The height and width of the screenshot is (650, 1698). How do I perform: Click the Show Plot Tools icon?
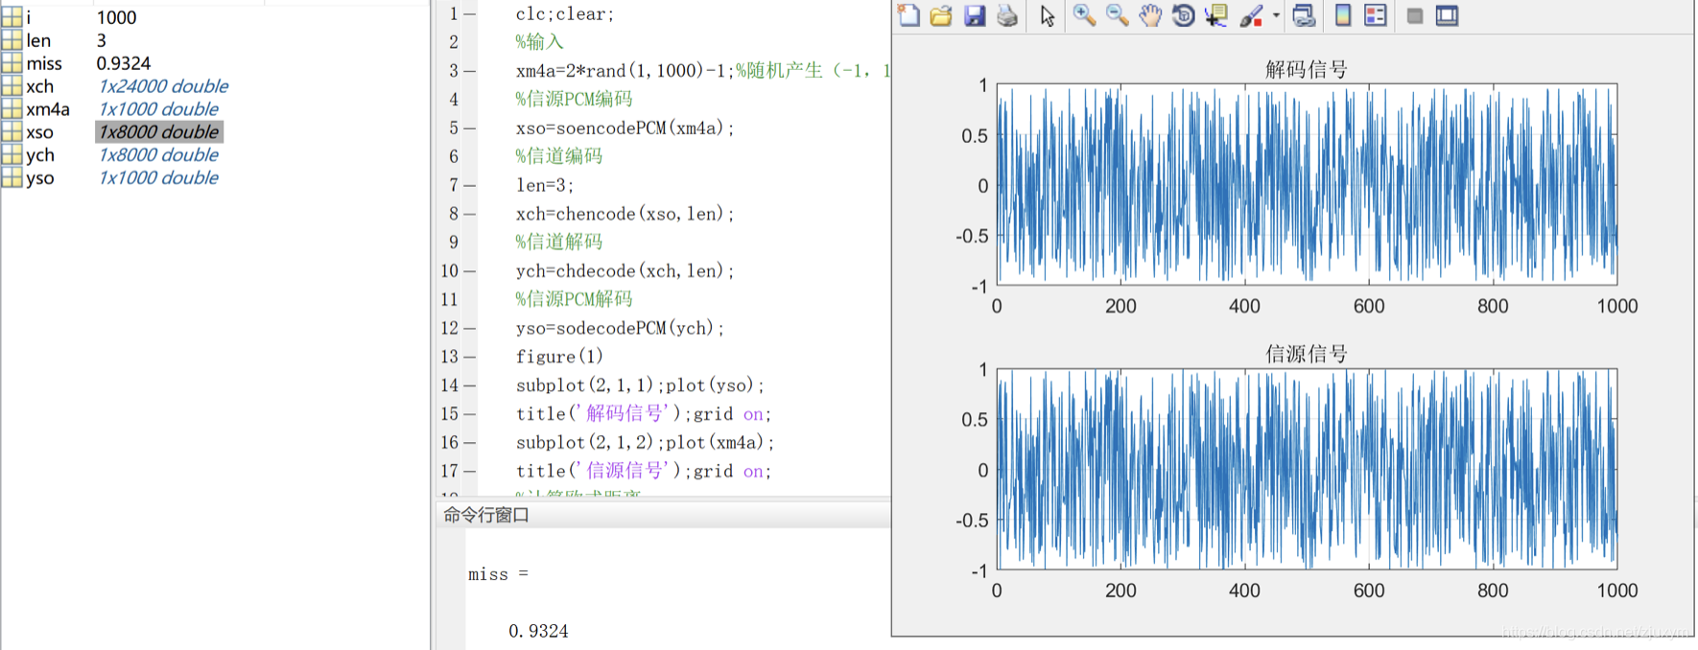tap(1447, 15)
